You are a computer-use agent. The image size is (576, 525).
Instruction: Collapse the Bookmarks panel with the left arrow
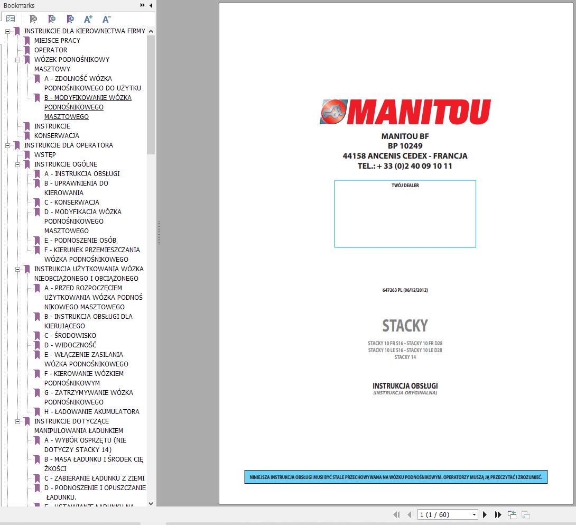[151, 5]
